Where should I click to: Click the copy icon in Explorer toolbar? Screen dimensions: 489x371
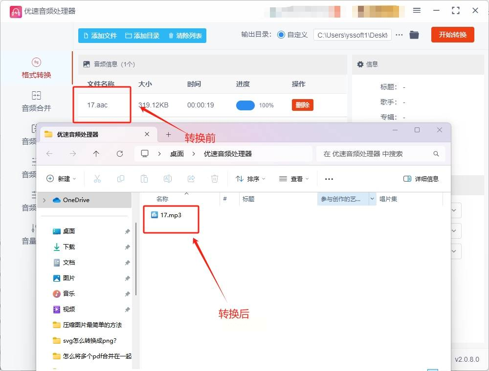tap(121, 179)
